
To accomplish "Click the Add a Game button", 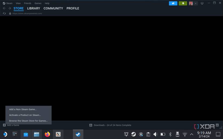I will point(11,125).
